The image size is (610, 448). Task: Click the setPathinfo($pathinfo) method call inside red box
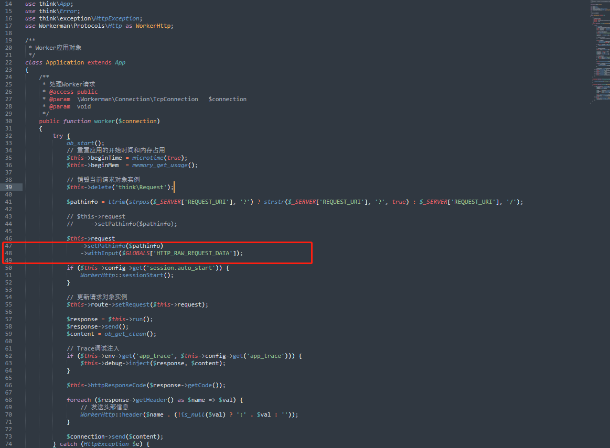click(122, 246)
